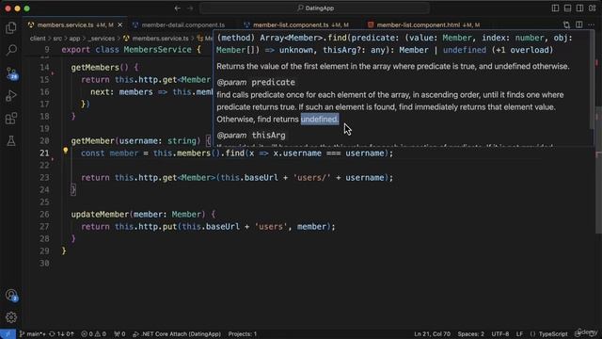This screenshot has width=602, height=339.
Task: Open the Manage settings gear
Action: (x=11, y=317)
